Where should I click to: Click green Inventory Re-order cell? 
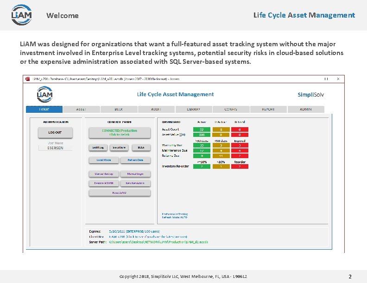(202, 166)
